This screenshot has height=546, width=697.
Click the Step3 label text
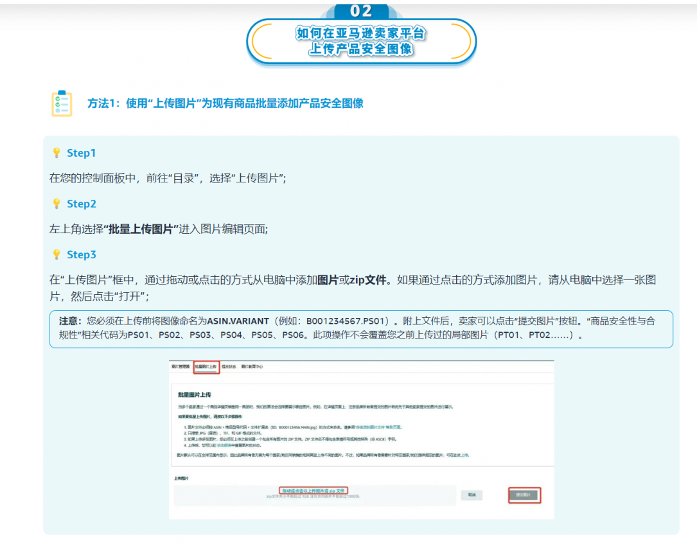coord(82,255)
